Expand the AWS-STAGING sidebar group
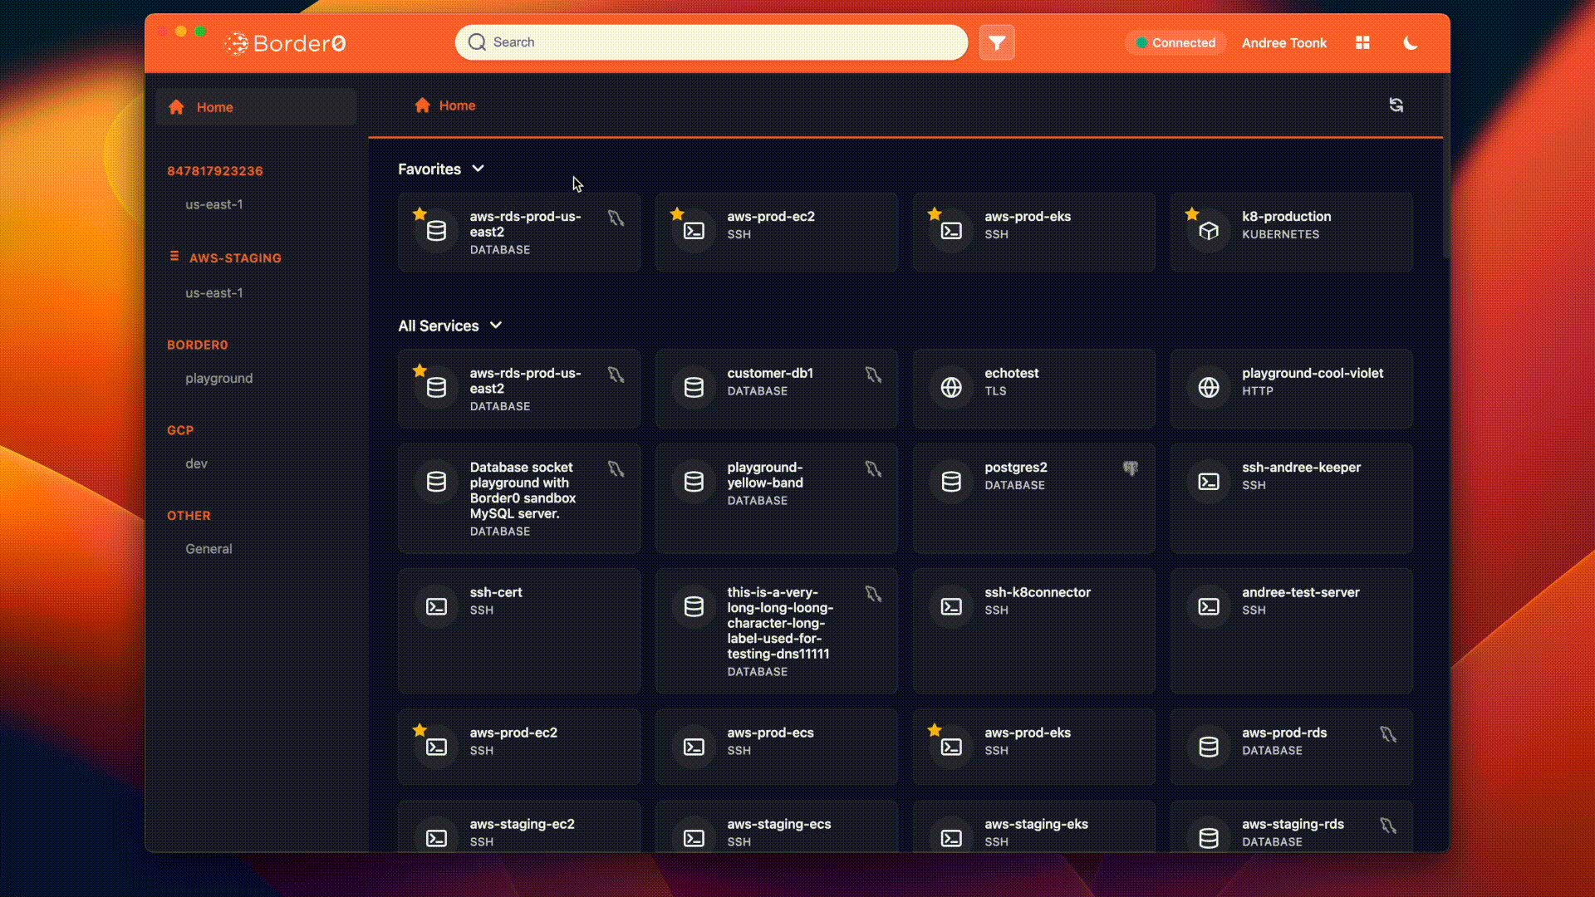 coord(234,258)
